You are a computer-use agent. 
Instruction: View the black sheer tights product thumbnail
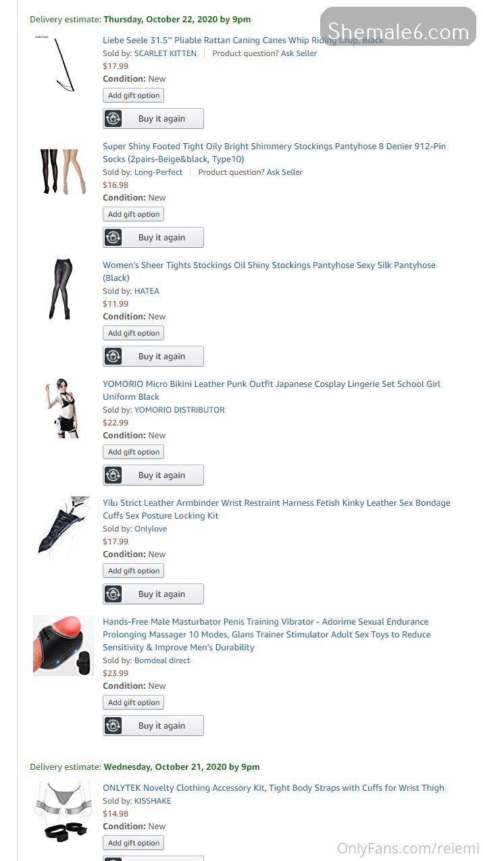point(61,288)
